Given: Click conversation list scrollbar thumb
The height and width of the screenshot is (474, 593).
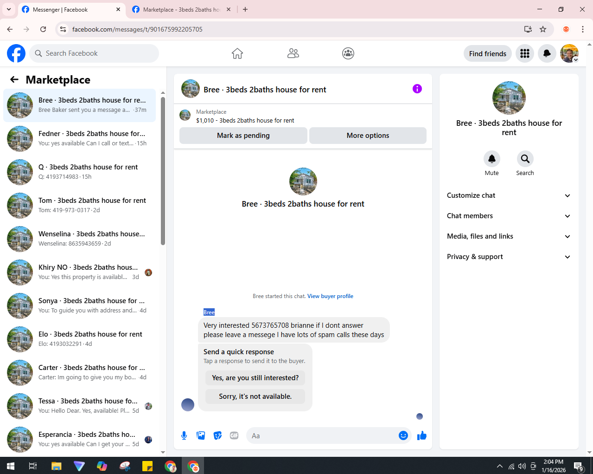Looking at the screenshot, I should [163, 170].
